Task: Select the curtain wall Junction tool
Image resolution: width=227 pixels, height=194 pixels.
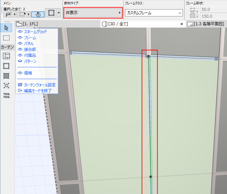Action: 6,86
